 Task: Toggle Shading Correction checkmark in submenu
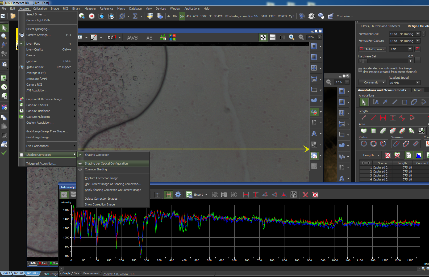(x=97, y=155)
